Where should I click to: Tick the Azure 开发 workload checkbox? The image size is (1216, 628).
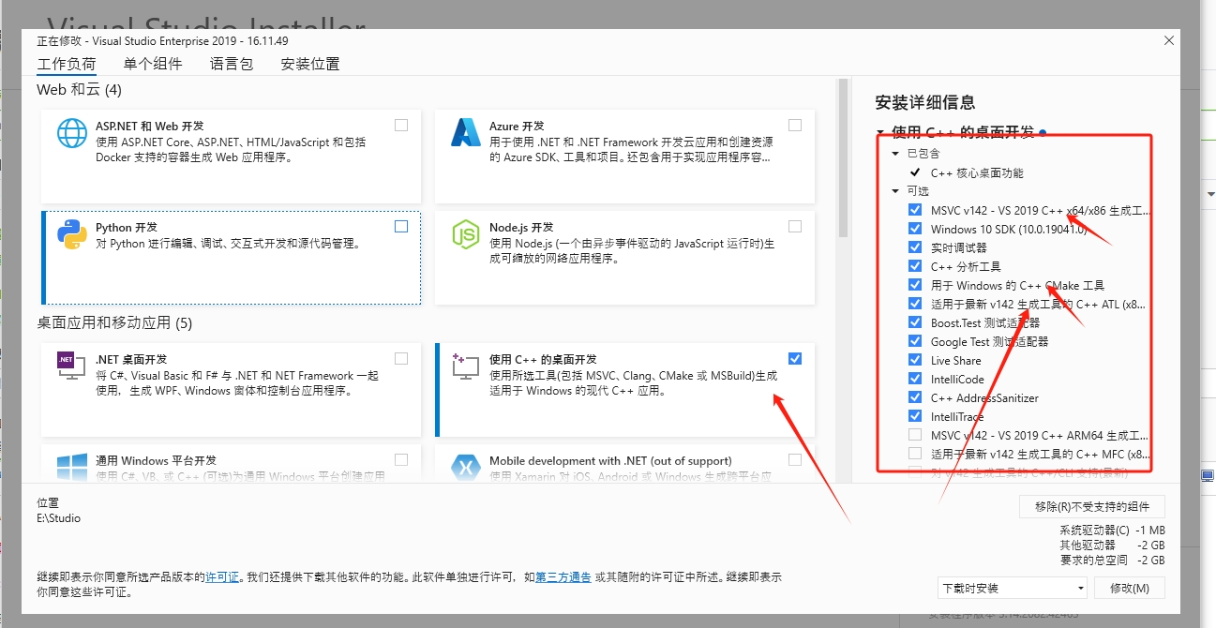pos(795,125)
